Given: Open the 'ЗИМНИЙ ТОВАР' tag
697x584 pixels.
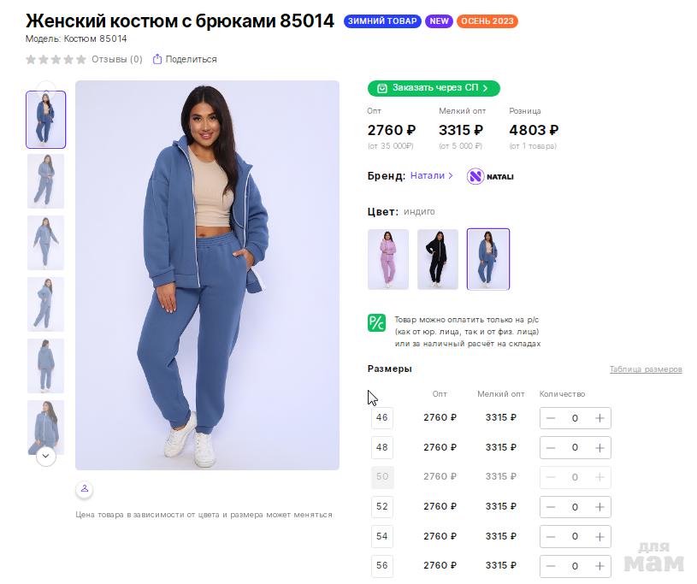Looking at the screenshot, I should [382, 21].
